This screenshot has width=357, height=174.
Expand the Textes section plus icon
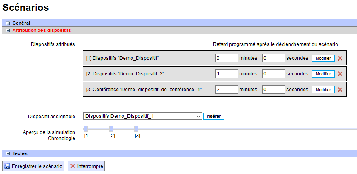[8, 153]
